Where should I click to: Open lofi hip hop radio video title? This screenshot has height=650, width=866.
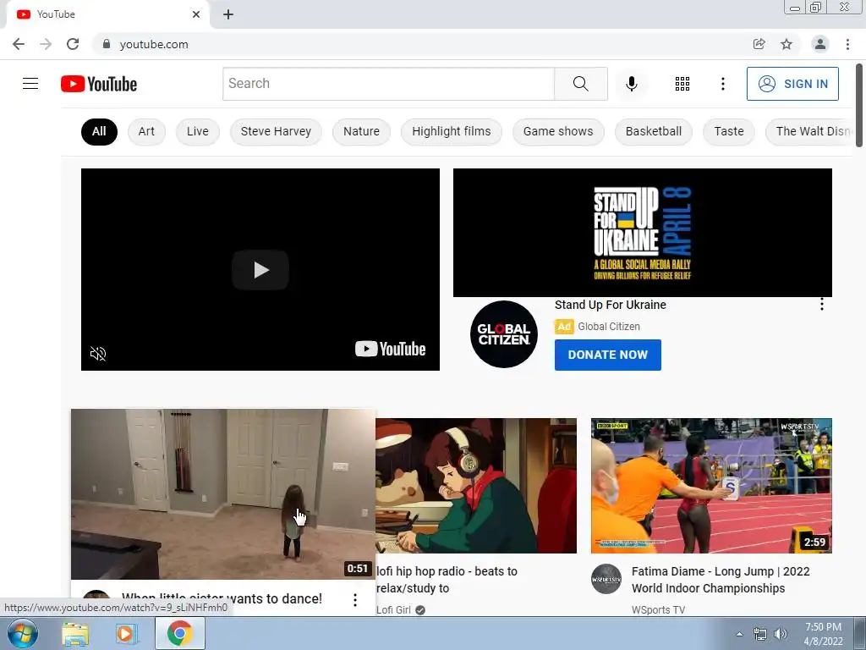pos(447,580)
